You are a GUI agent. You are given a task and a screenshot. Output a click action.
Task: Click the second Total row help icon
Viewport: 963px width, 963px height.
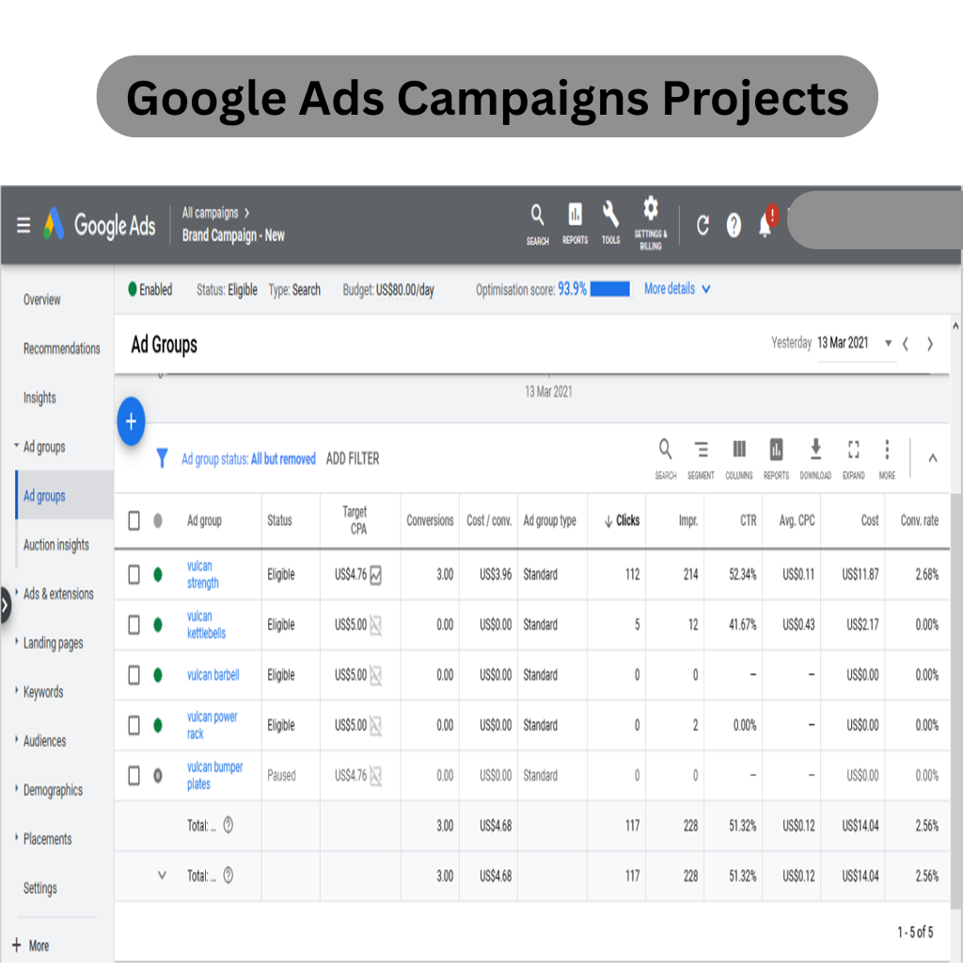tap(229, 876)
